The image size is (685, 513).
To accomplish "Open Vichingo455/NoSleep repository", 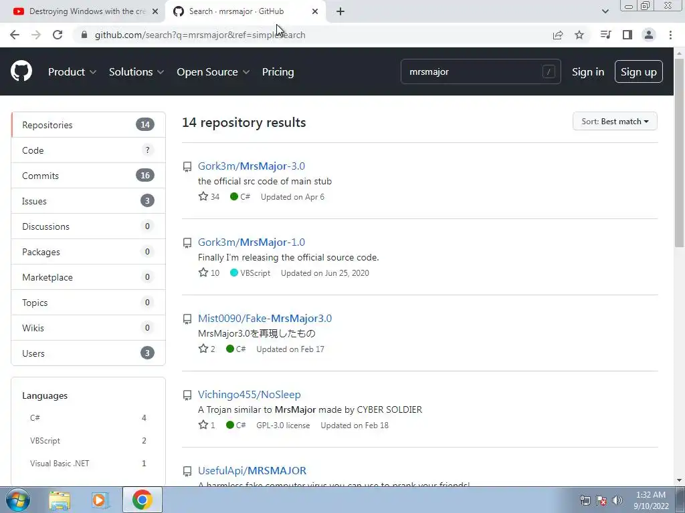I will point(249,394).
